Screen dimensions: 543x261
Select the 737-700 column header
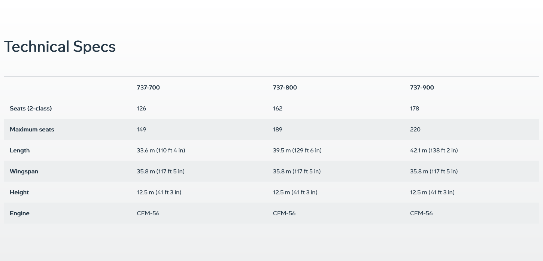[x=148, y=88]
